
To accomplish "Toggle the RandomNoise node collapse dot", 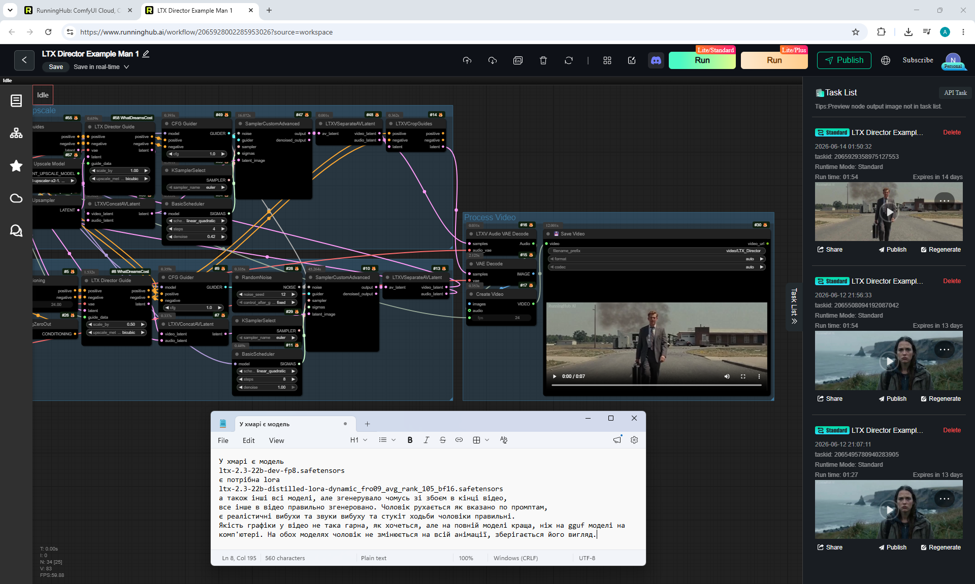I will click(x=237, y=278).
